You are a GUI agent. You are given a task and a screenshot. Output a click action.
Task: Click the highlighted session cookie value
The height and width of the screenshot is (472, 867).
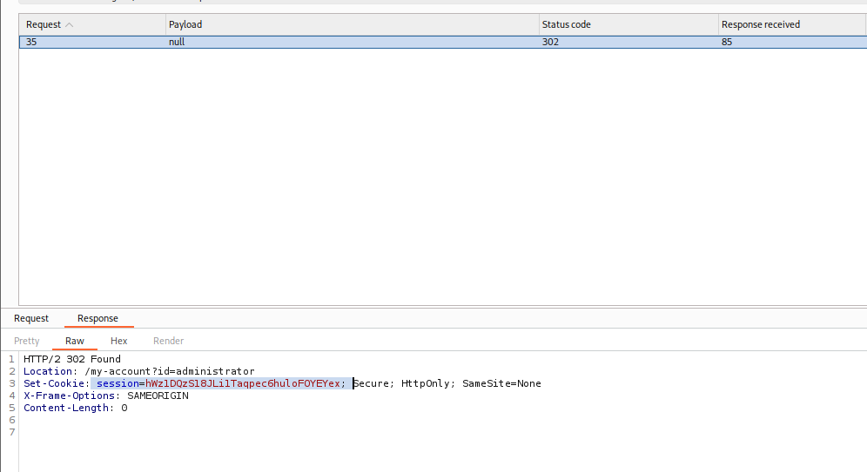[244, 383]
